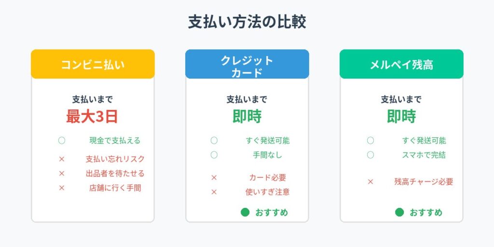Click the circle icon beside 現金で支払える
Screen dimensions: 494x247
(62, 140)
